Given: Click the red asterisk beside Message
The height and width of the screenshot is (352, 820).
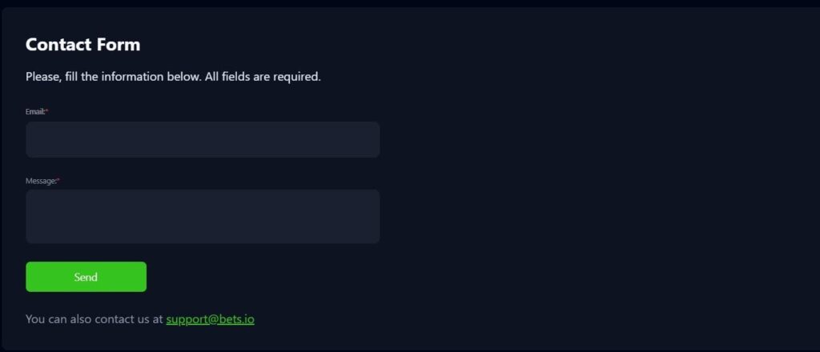Looking at the screenshot, I should [x=58, y=181].
